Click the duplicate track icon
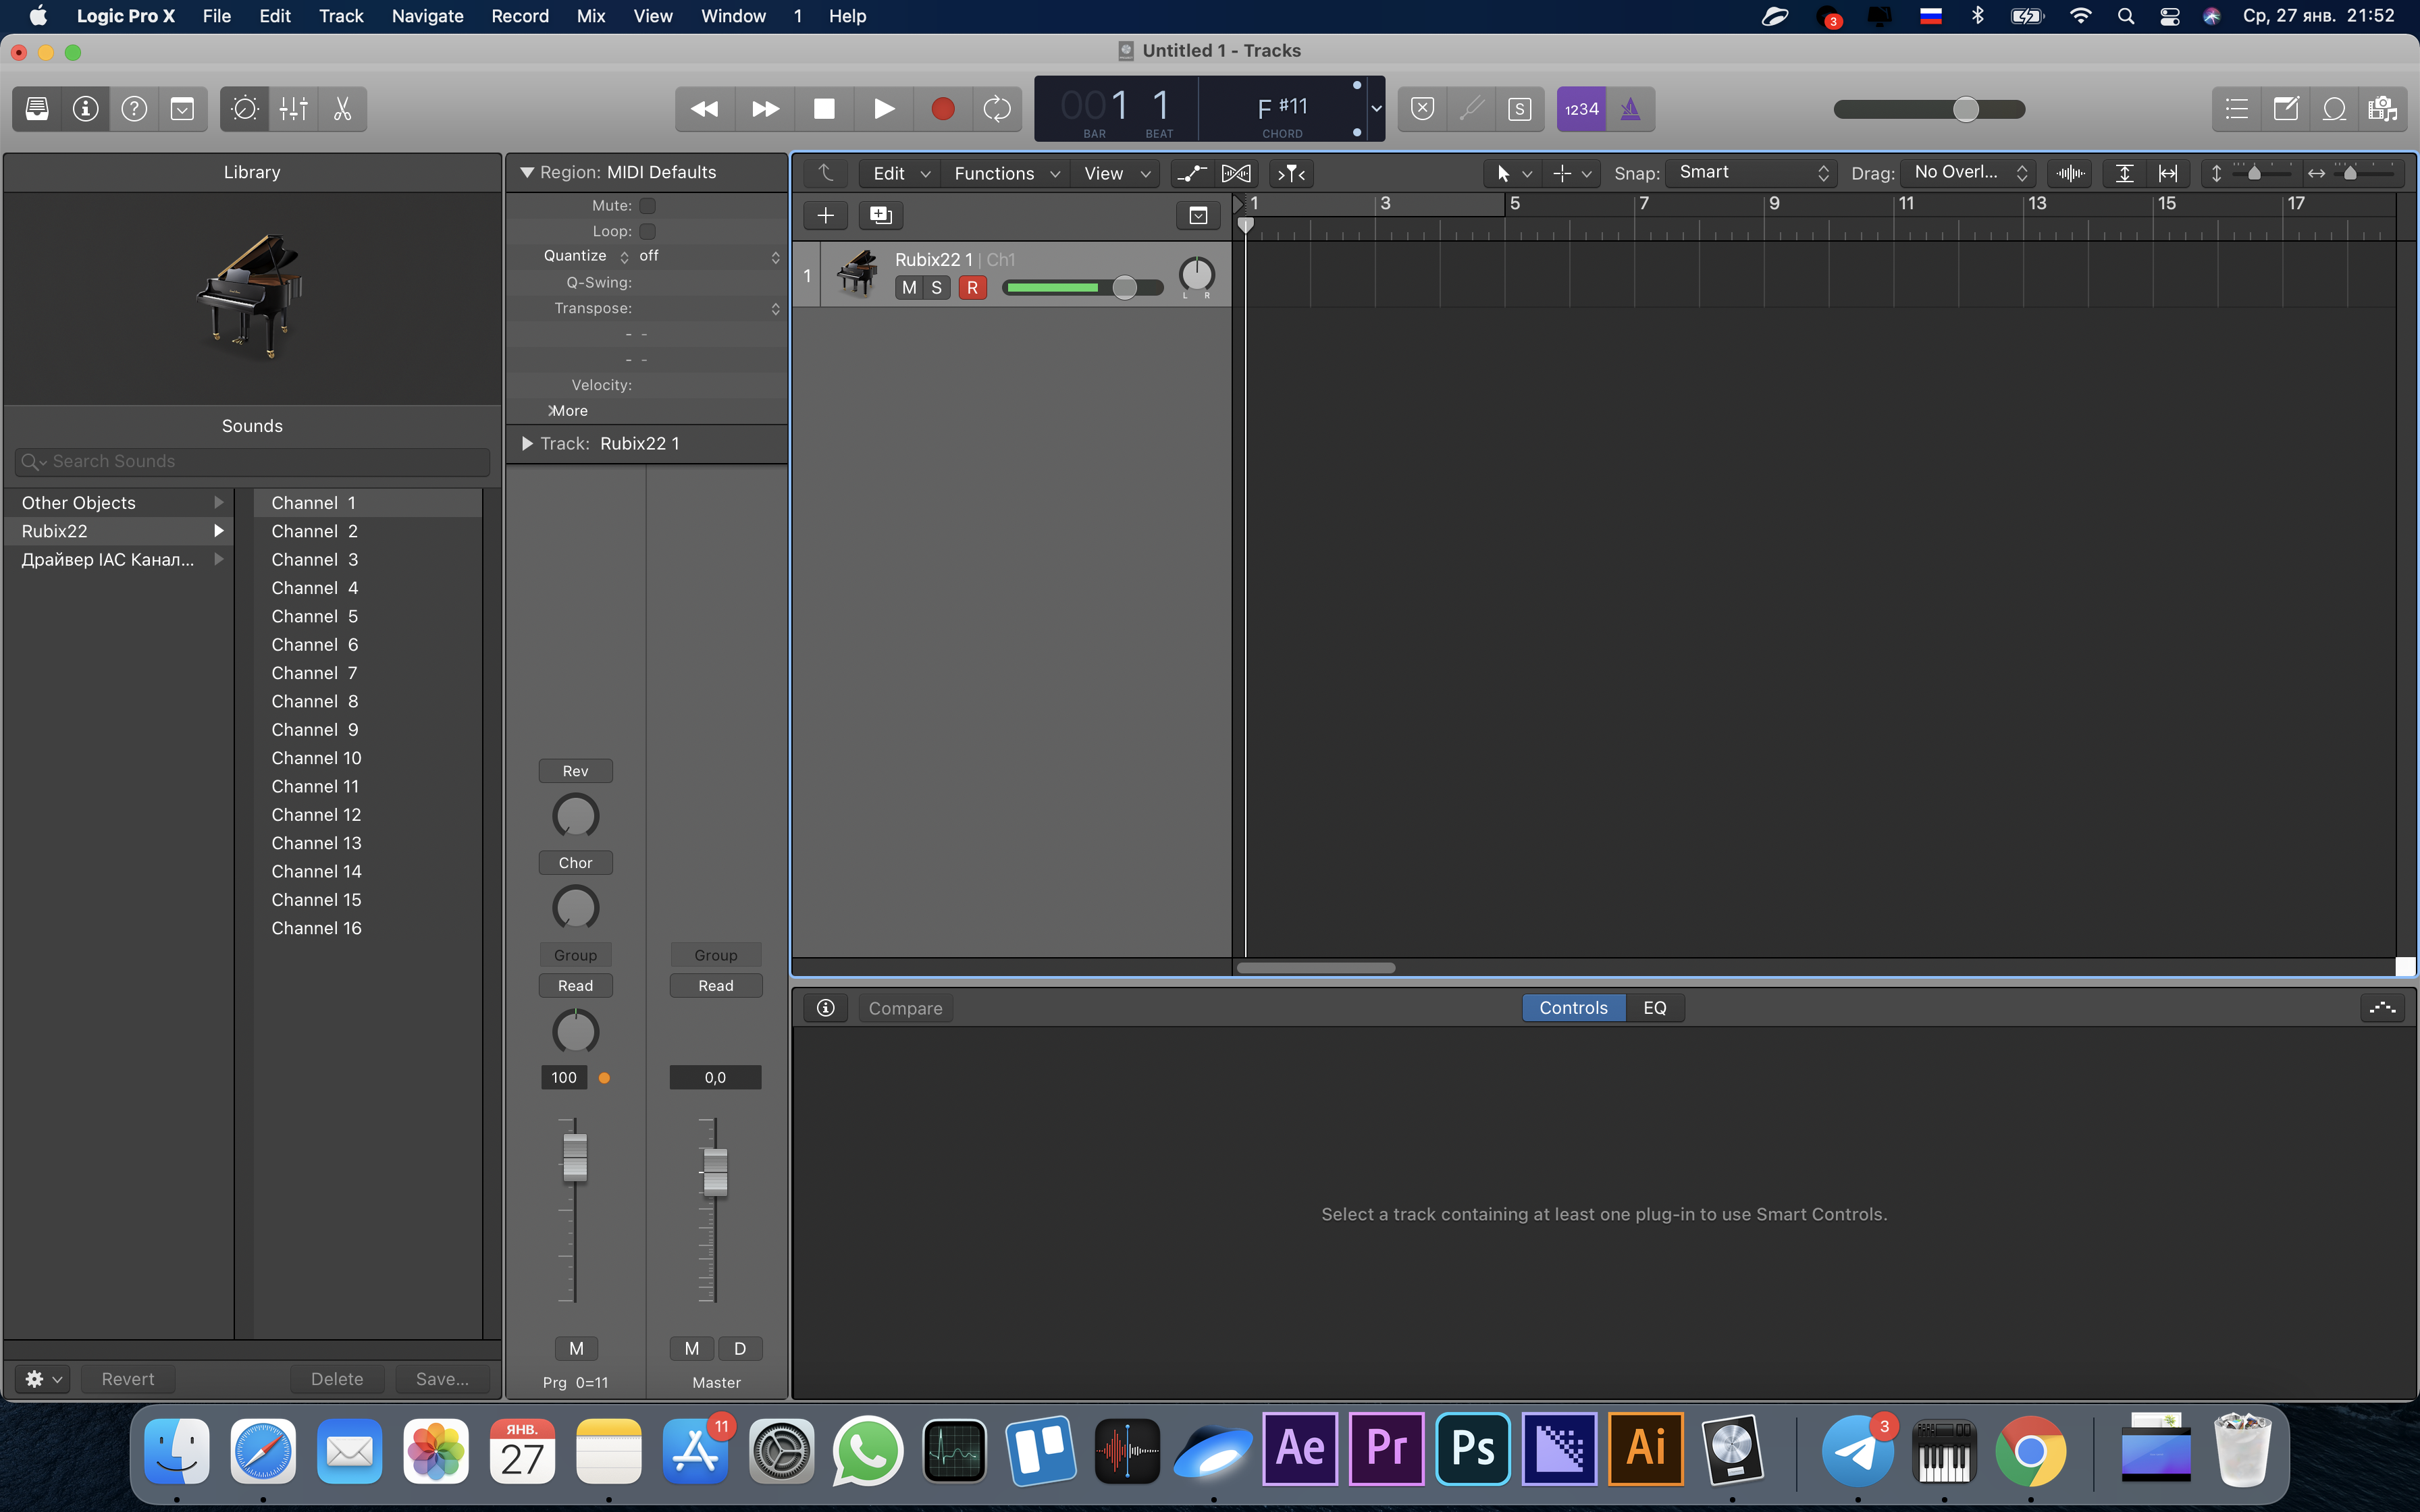 880,215
